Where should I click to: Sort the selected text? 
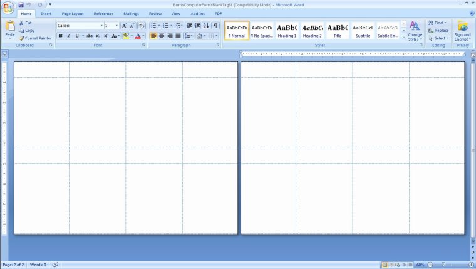(206, 26)
